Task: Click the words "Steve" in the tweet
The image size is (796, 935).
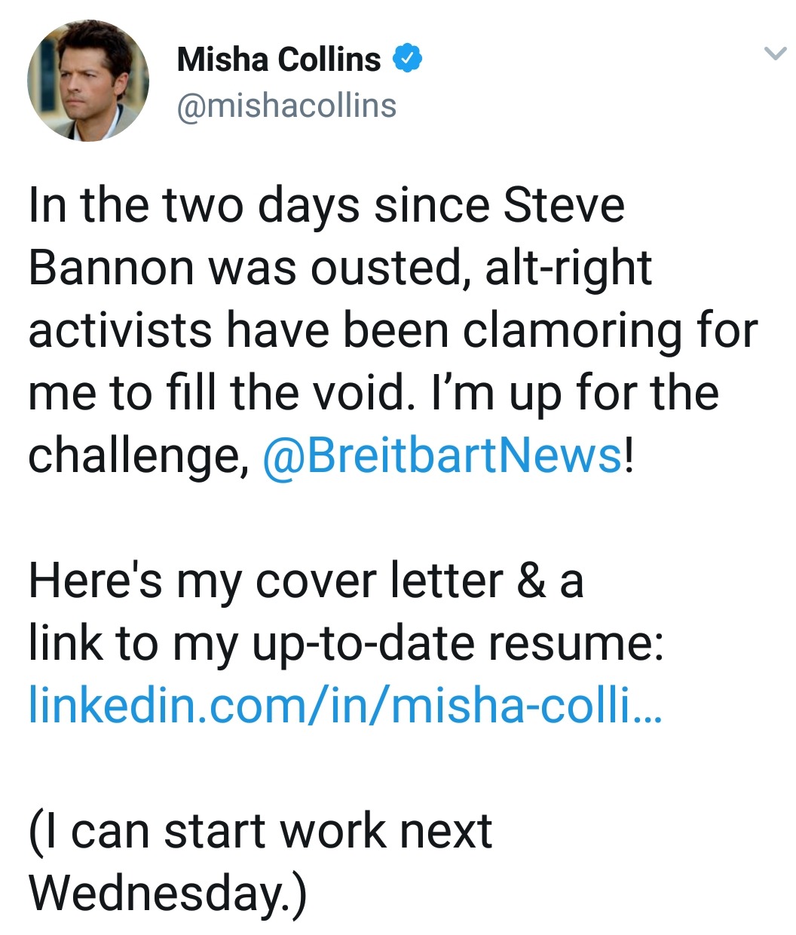Action: coord(563,206)
